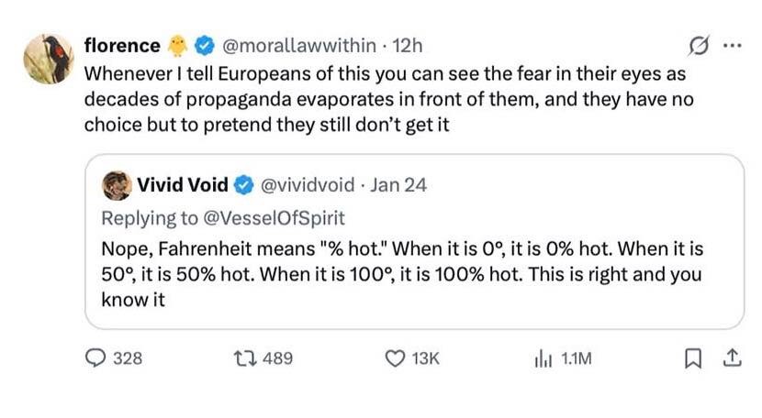Viewport: 762px width, 418px height.
Task: Click the Grok slashed-circle icon
Action: pyautogui.click(x=697, y=44)
